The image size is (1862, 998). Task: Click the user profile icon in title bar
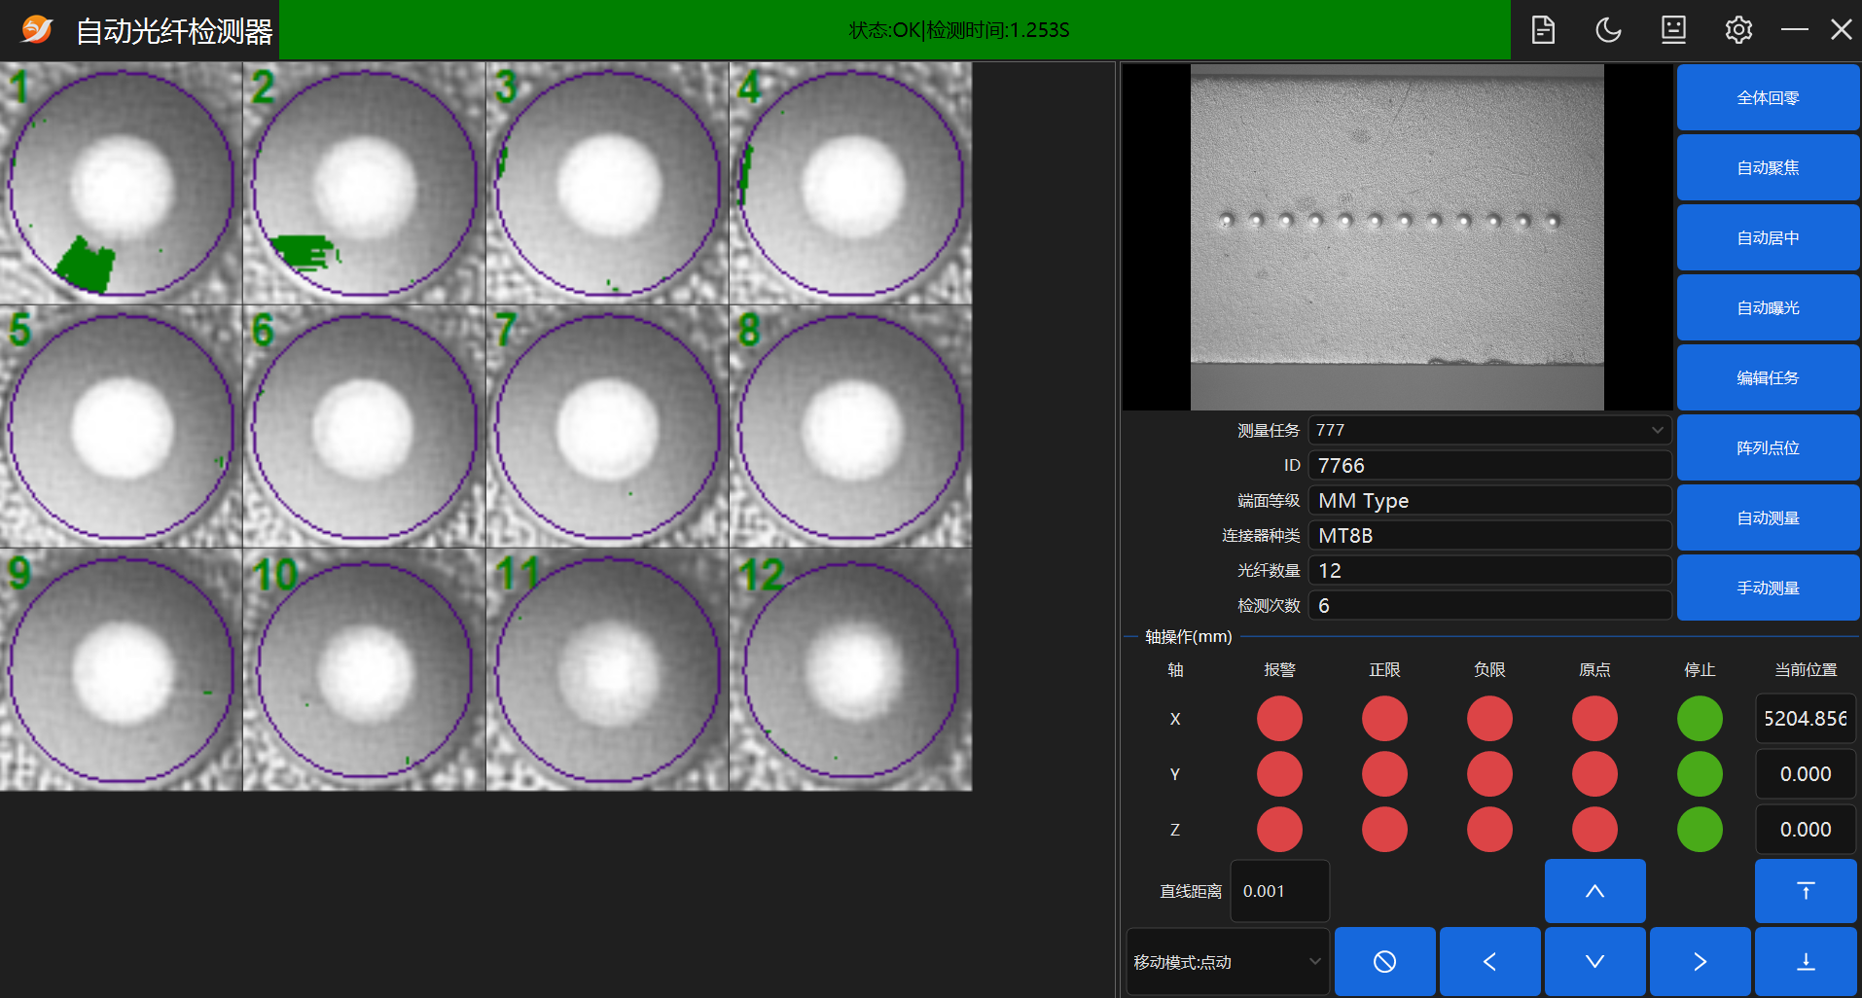[1673, 30]
